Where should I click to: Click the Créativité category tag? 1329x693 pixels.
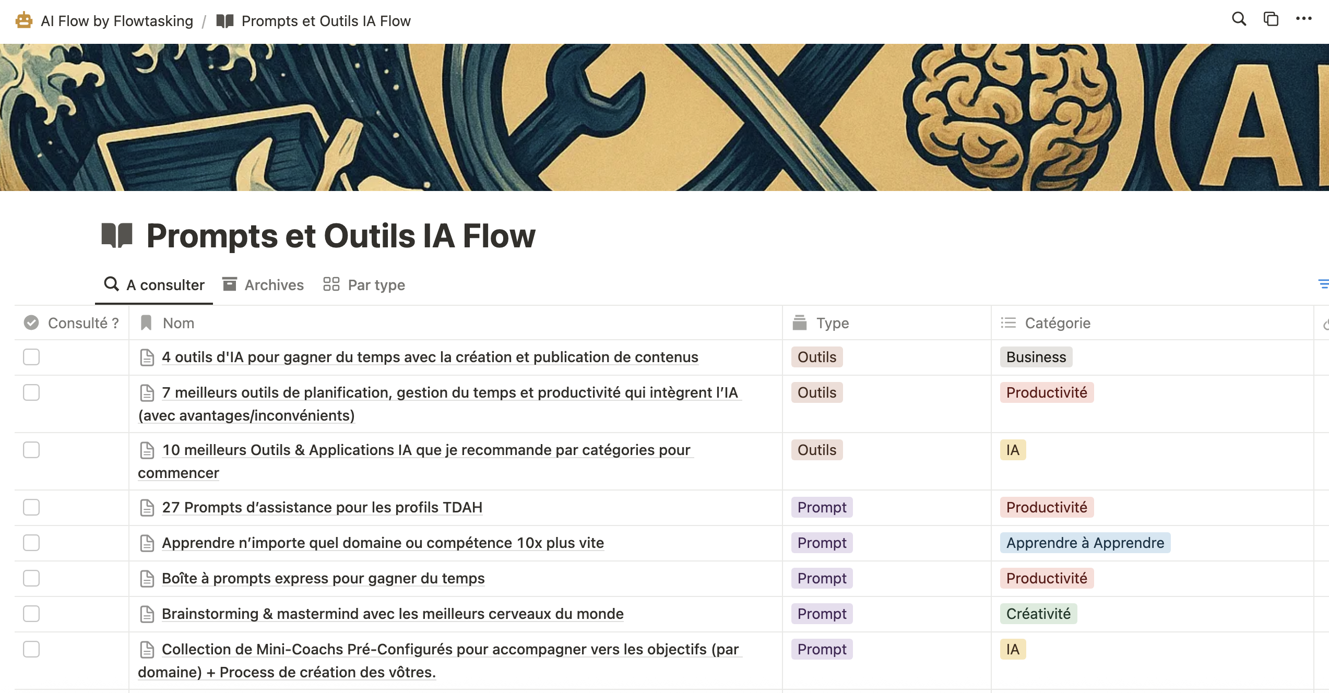click(1038, 614)
